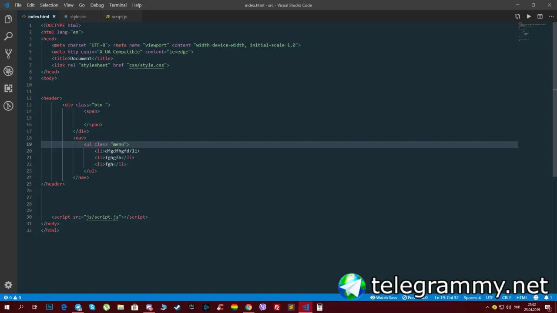Open the Selection menu
557x313 pixels.
[x=49, y=5]
